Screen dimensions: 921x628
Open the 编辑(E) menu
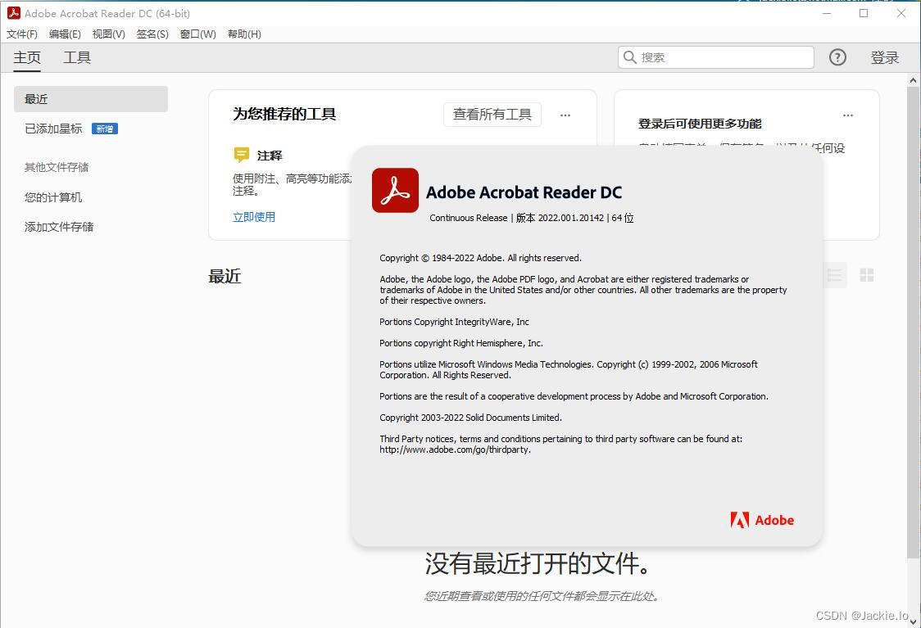coord(65,34)
